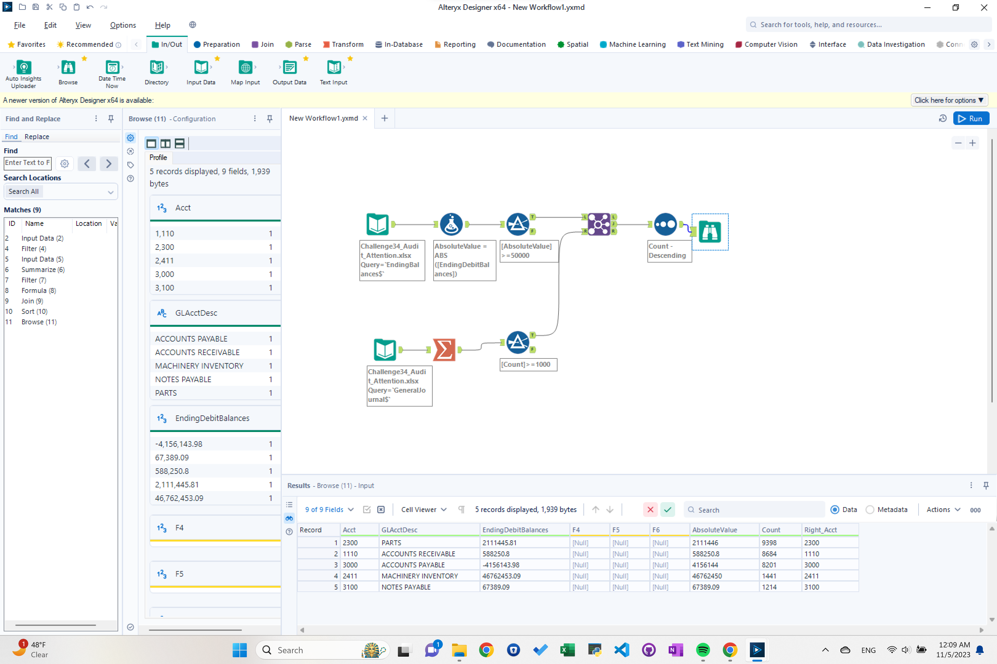
Task: Select Sort (10) in matches list
Action: [x=34, y=311]
